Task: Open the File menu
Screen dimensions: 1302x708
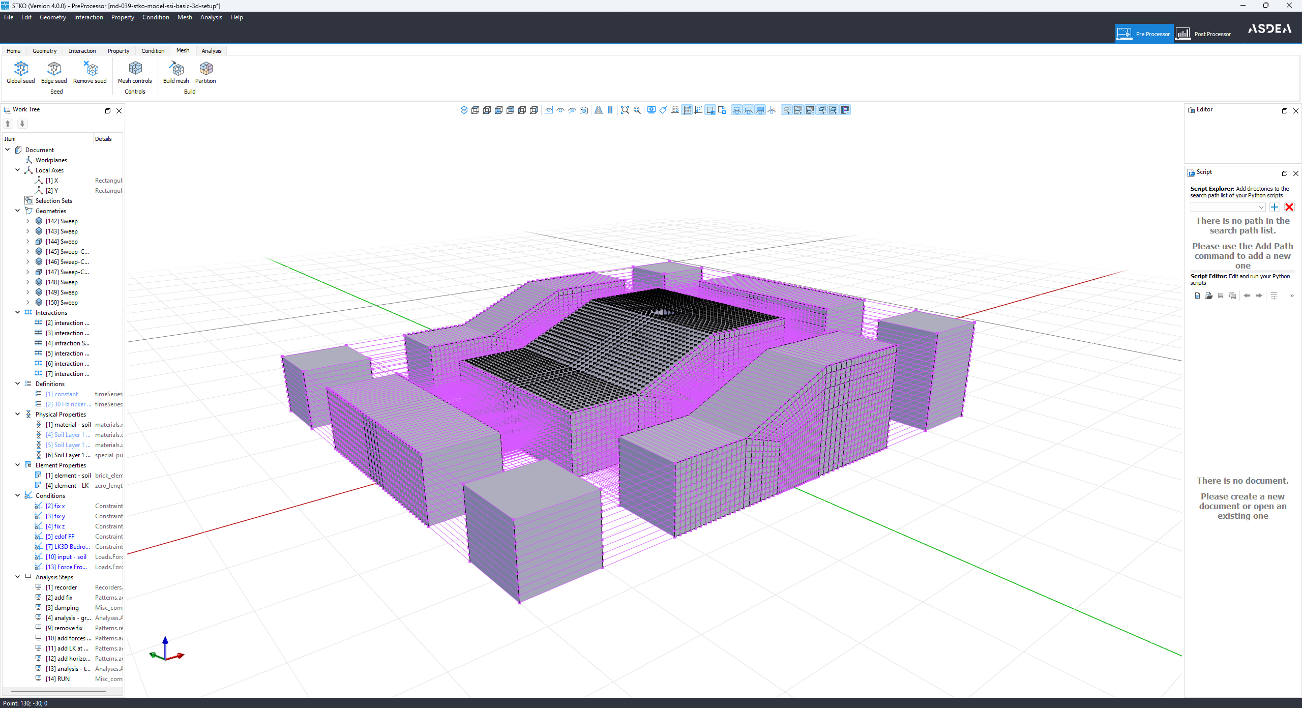Action: click(9, 17)
